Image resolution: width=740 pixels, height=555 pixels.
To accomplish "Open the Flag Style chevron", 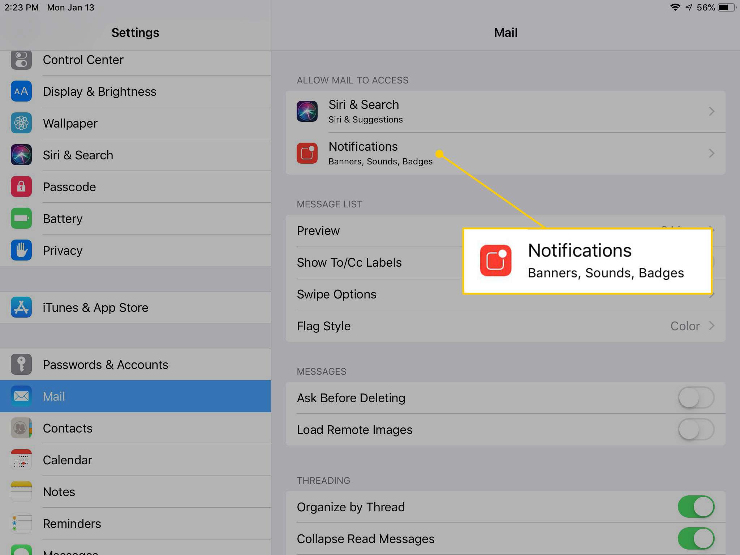I will [x=711, y=326].
